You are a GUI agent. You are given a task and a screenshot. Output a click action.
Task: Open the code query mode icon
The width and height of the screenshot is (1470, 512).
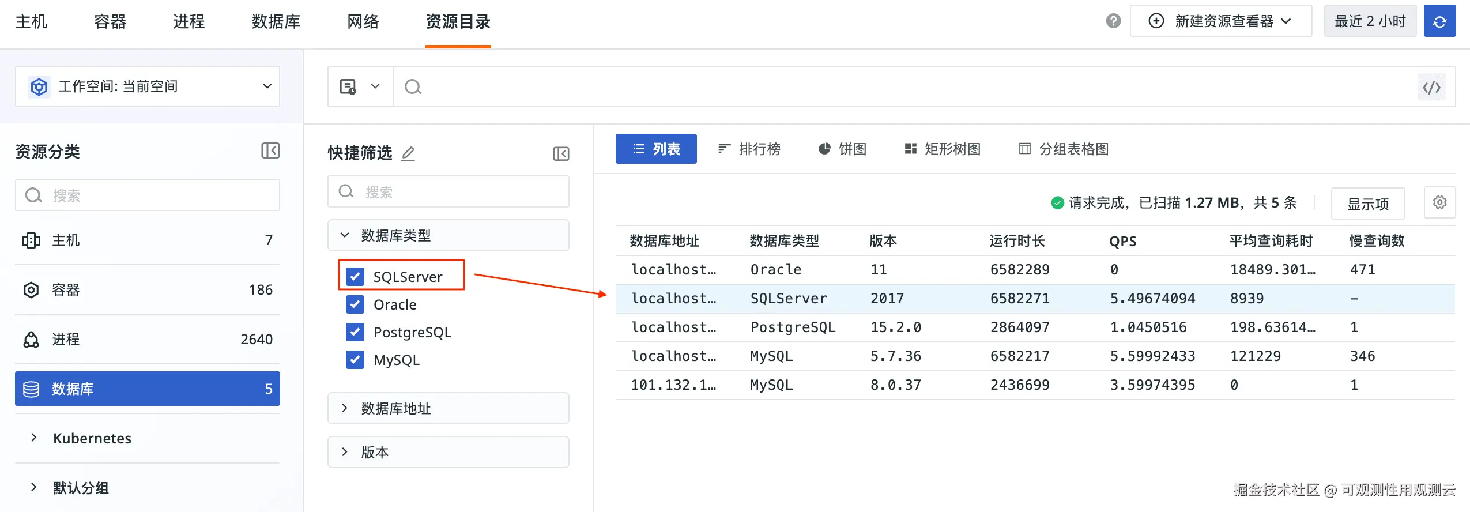tap(1431, 87)
